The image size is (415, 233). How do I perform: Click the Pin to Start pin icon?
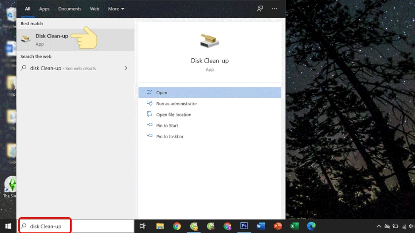(150, 125)
